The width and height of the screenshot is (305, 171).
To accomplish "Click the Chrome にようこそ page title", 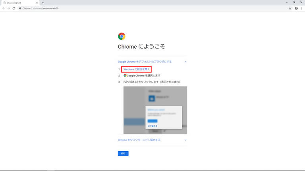I will point(141,47).
